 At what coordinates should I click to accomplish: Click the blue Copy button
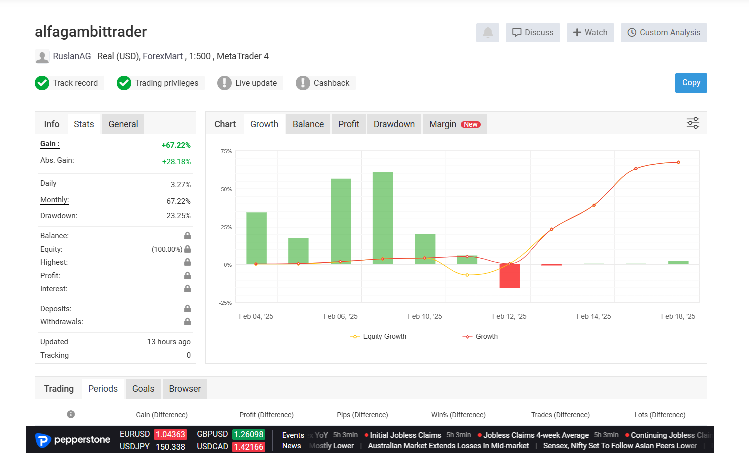click(x=691, y=83)
